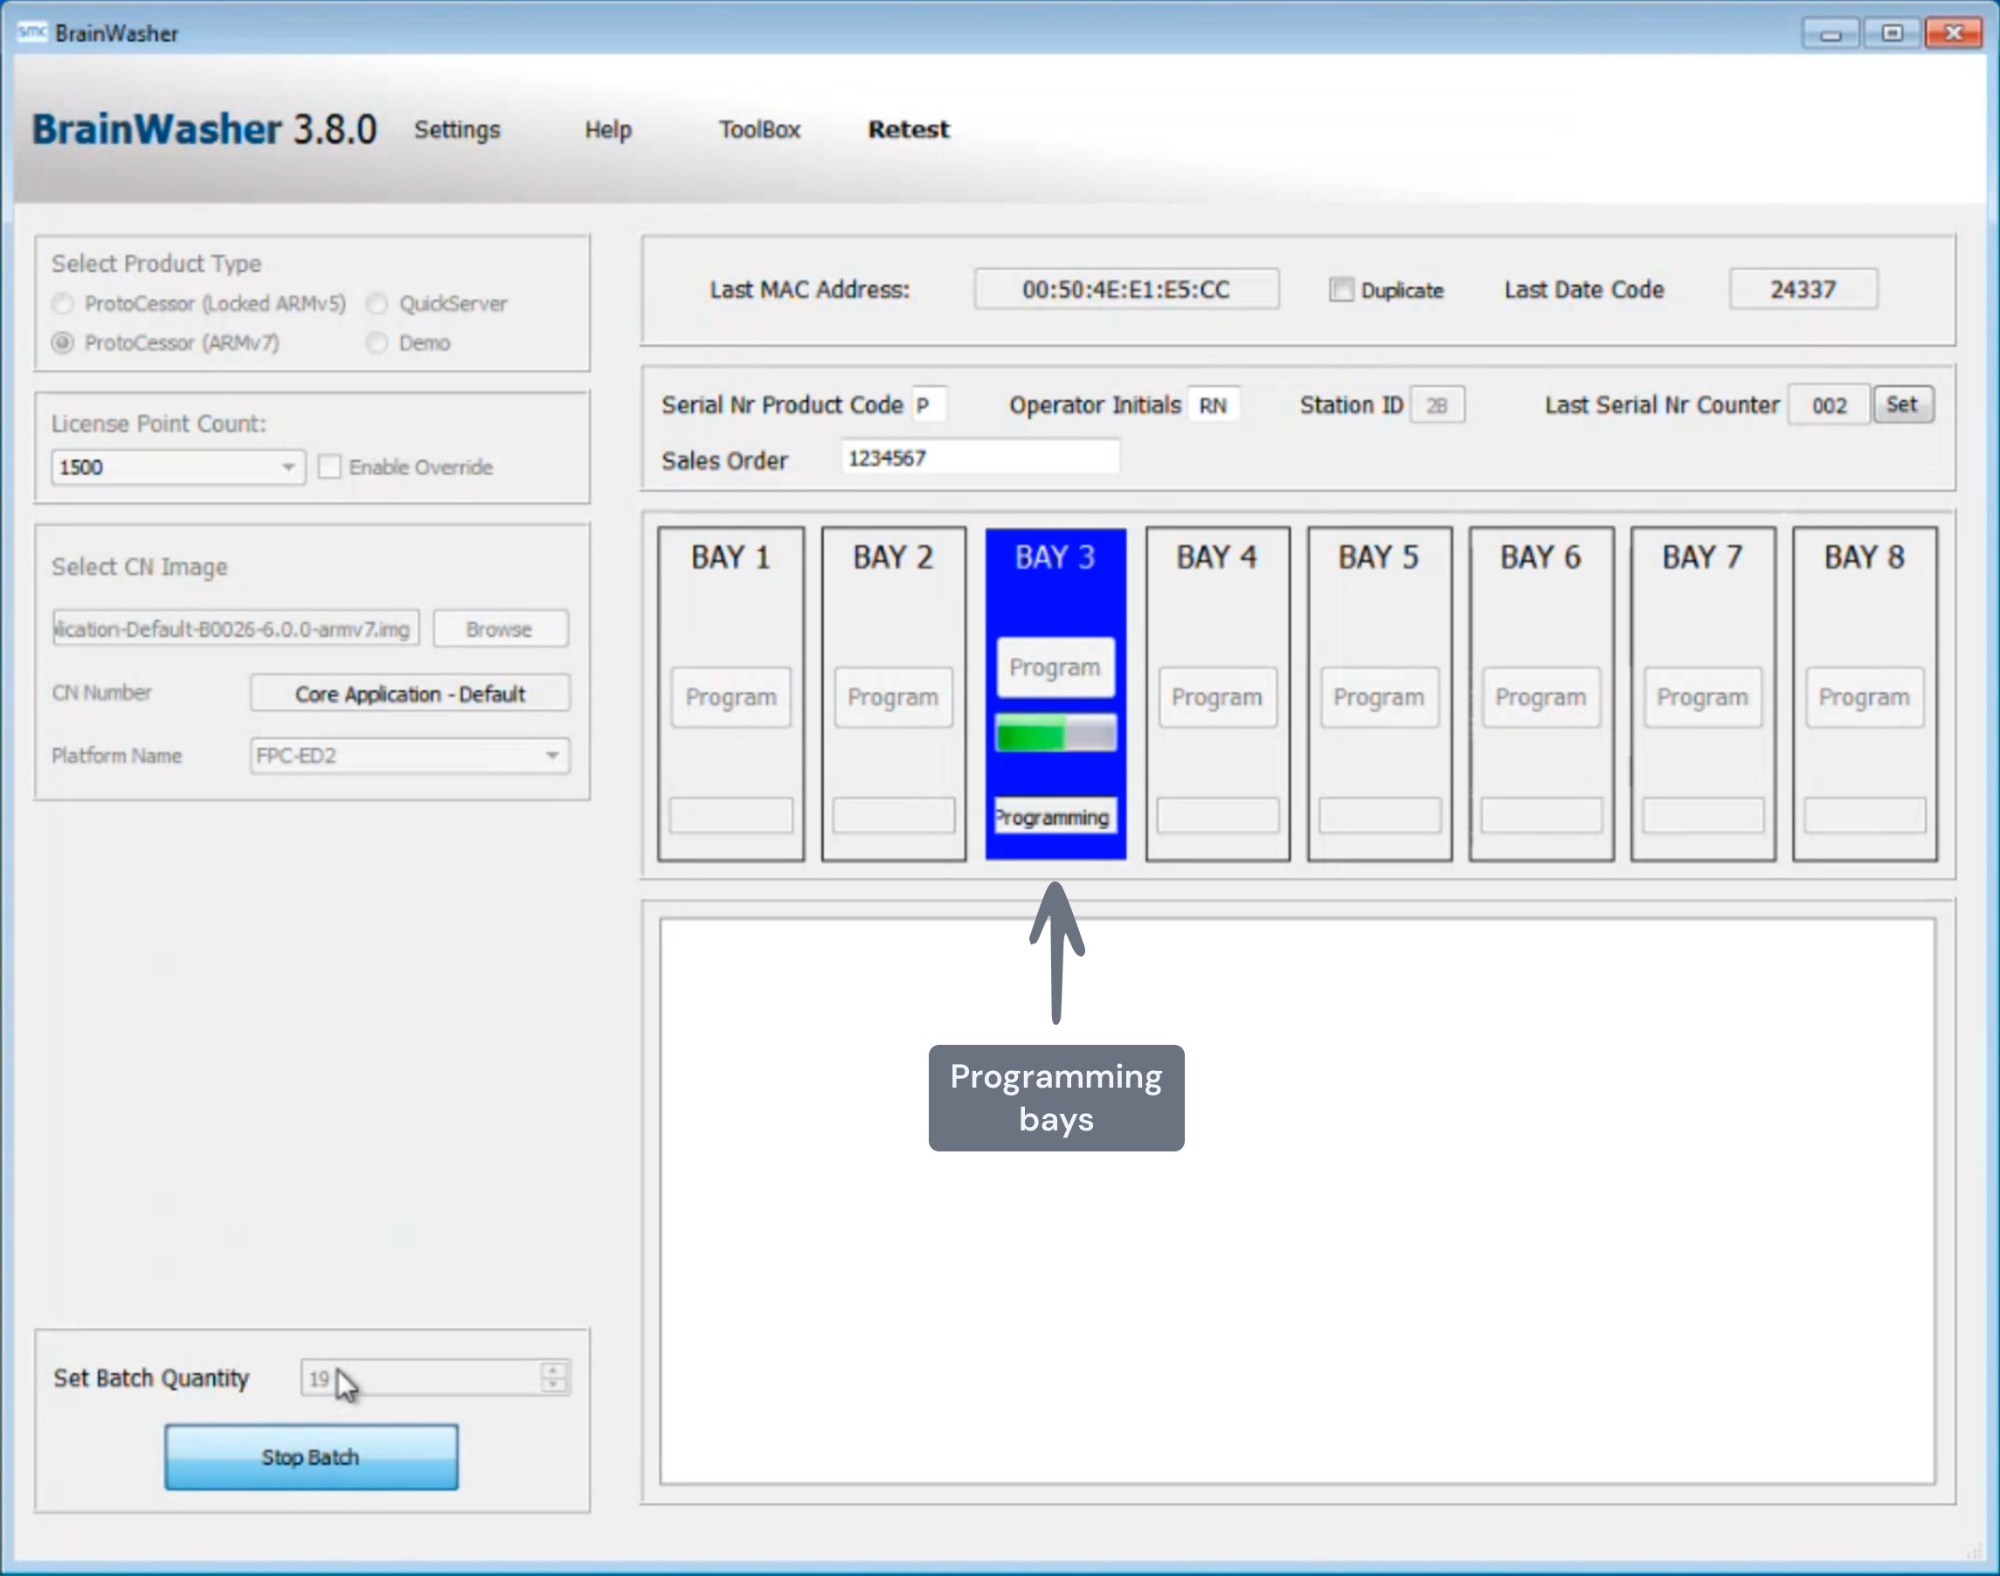Select ProtoCessor (Locked ARMv5) product type

[x=63, y=303]
